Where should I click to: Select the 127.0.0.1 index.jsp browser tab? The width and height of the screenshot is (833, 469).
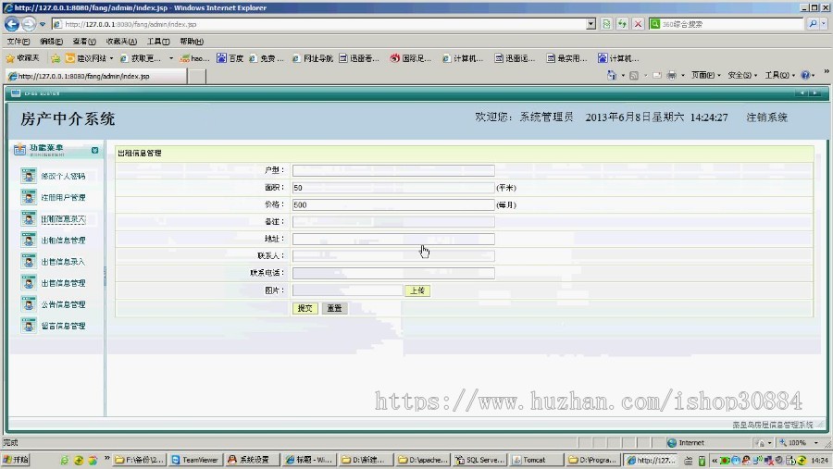tap(95, 76)
